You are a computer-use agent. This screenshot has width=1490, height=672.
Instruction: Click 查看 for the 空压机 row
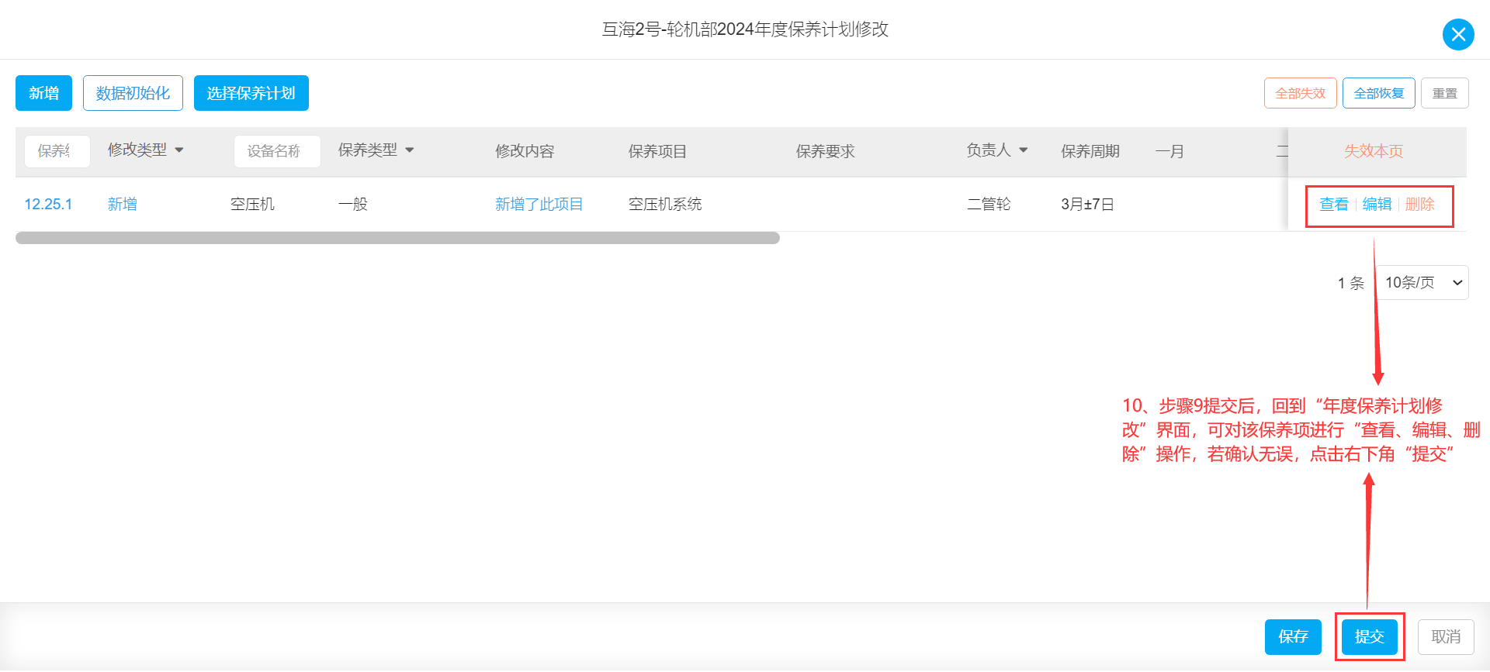point(1334,204)
